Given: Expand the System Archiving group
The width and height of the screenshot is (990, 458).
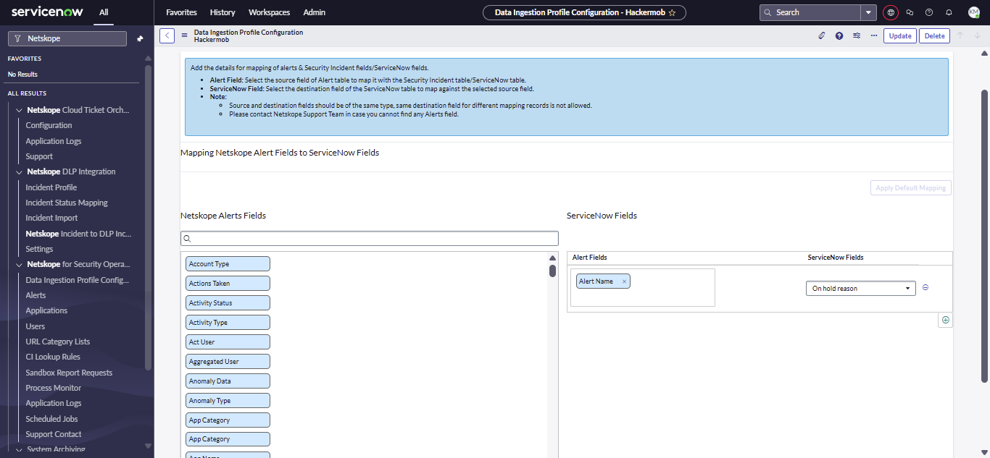Looking at the screenshot, I should point(19,449).
